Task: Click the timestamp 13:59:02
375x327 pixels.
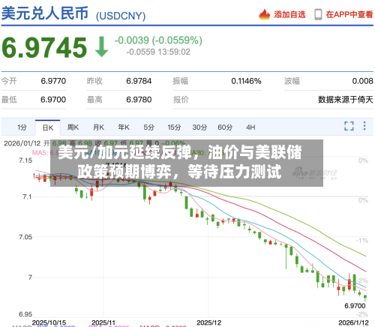Action: [174, 52]
